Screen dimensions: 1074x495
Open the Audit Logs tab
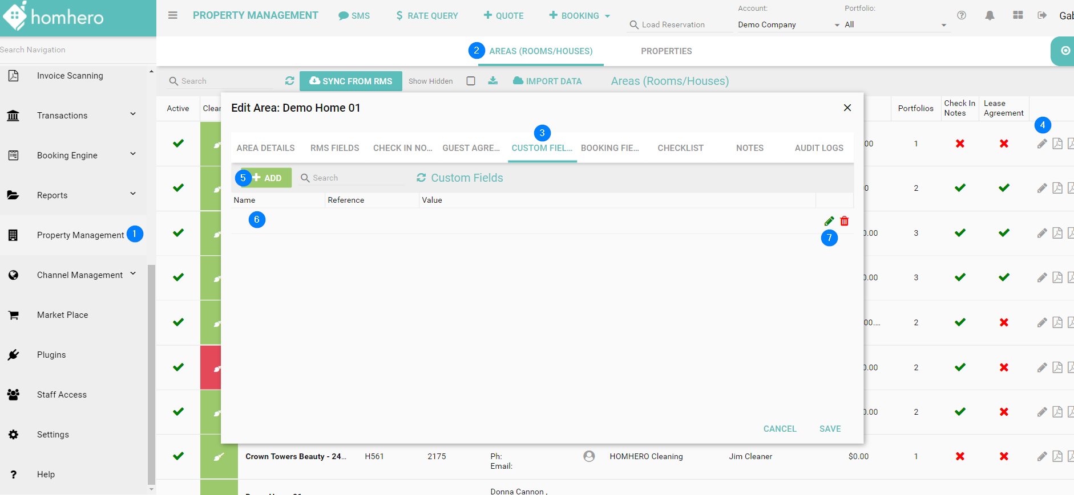[819, 148]
